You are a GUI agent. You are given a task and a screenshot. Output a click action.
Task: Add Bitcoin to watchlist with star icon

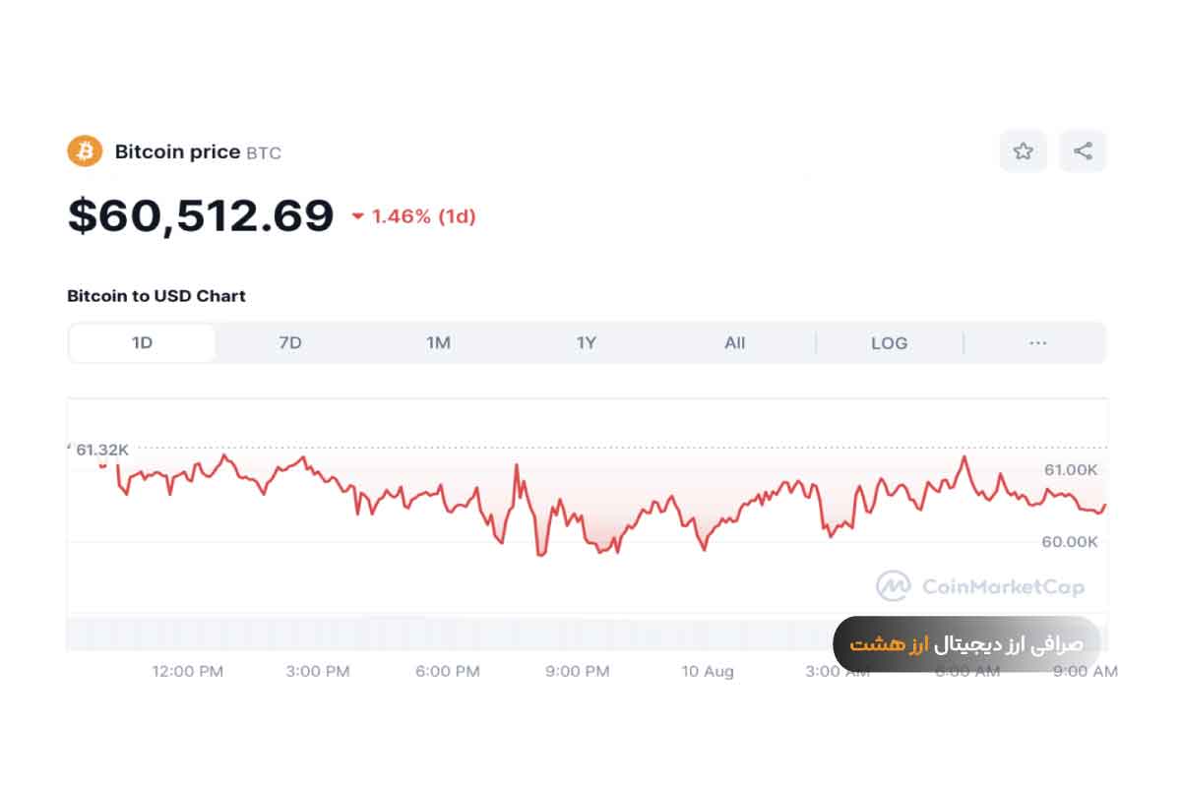tap(1024, 151)
